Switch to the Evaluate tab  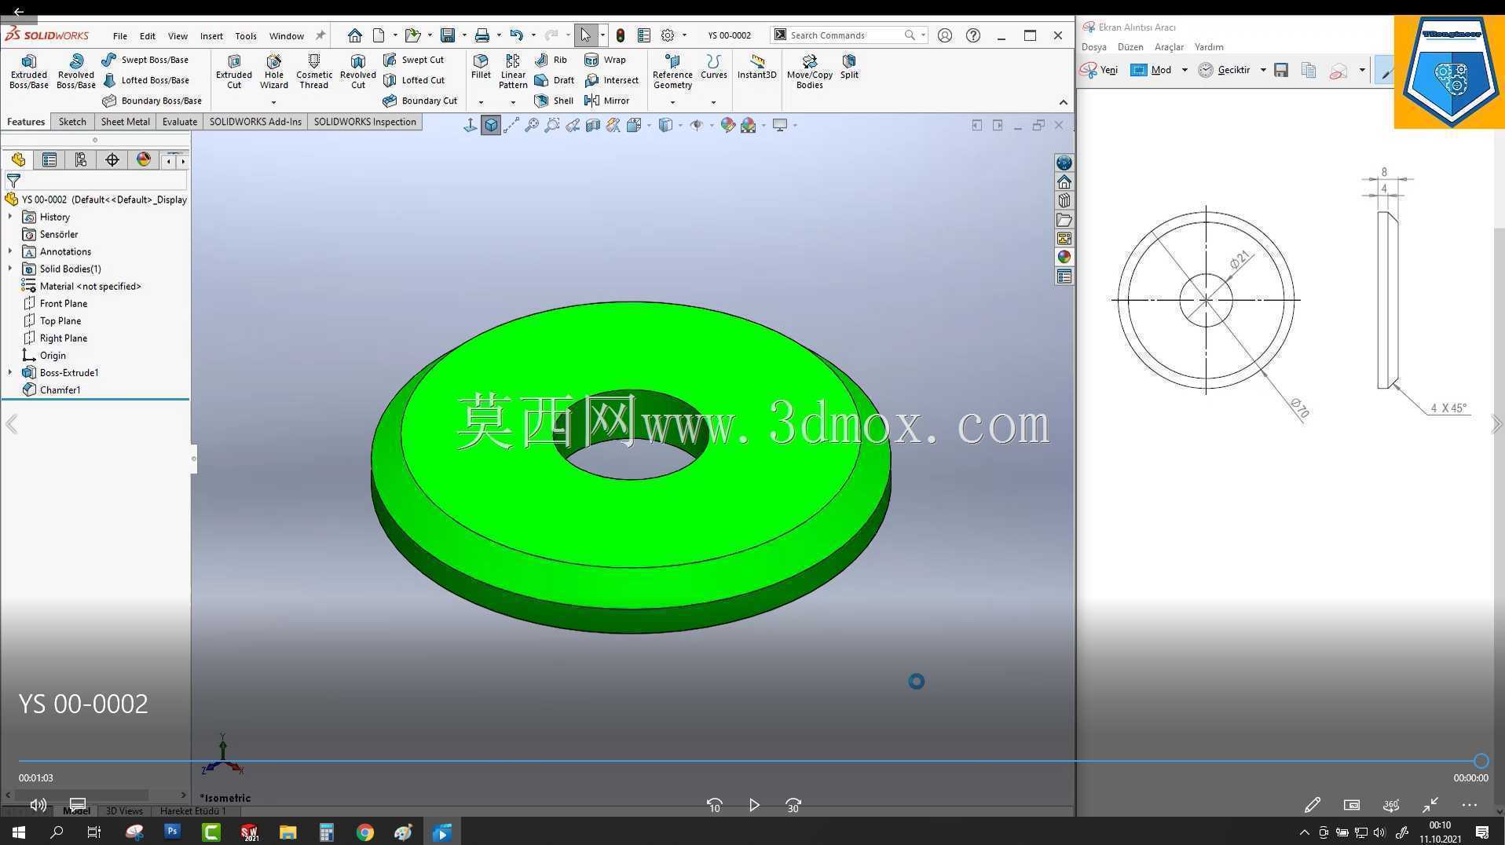pos(180,122)
